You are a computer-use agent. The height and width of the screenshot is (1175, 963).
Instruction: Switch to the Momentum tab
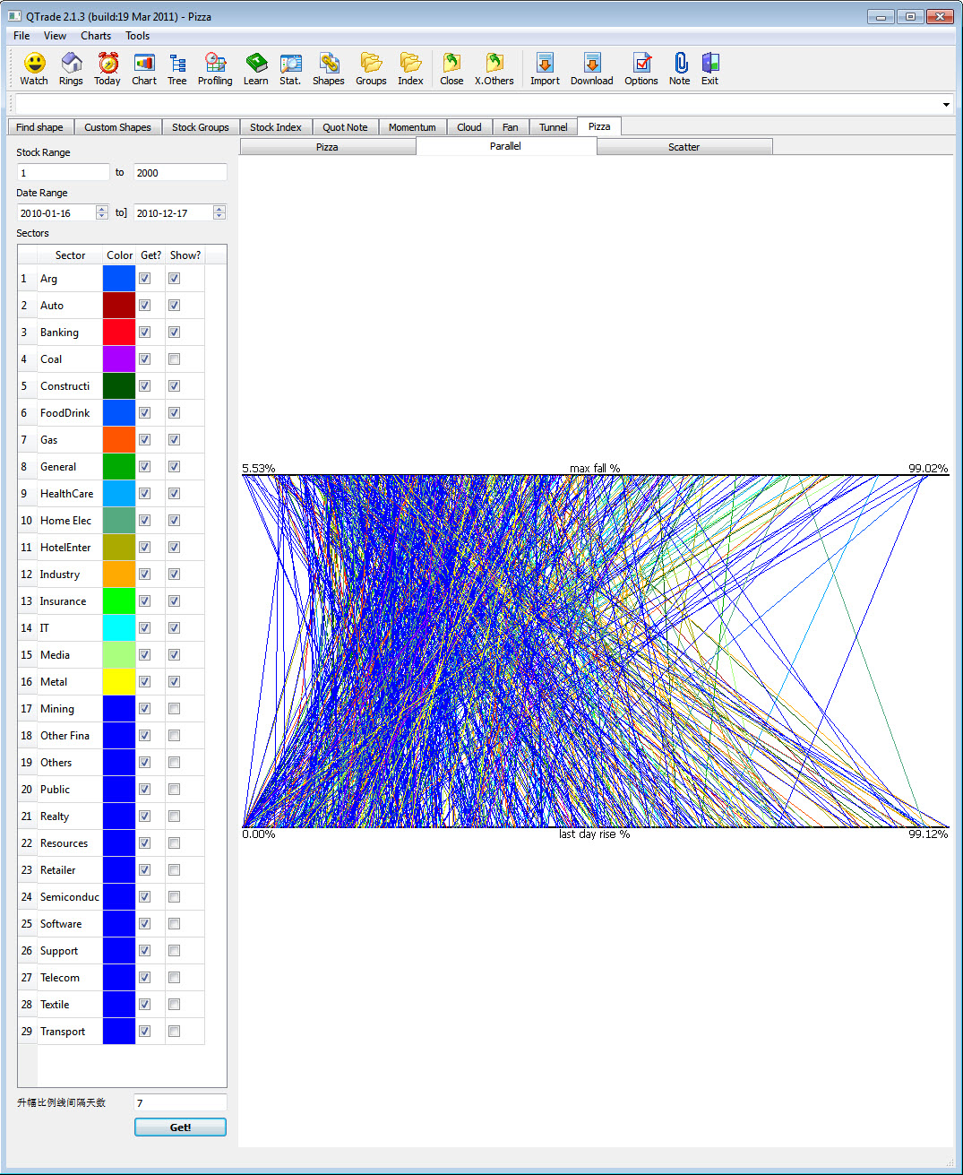(412, 126)
